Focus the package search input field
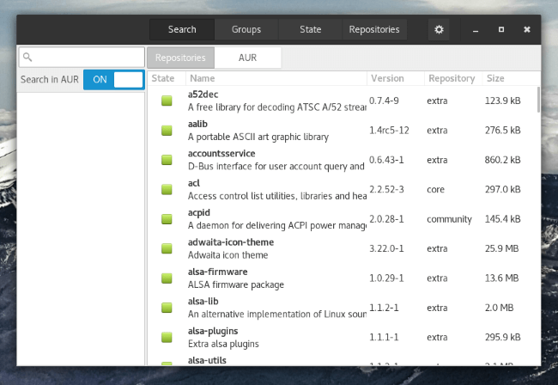 coord(82,57)
